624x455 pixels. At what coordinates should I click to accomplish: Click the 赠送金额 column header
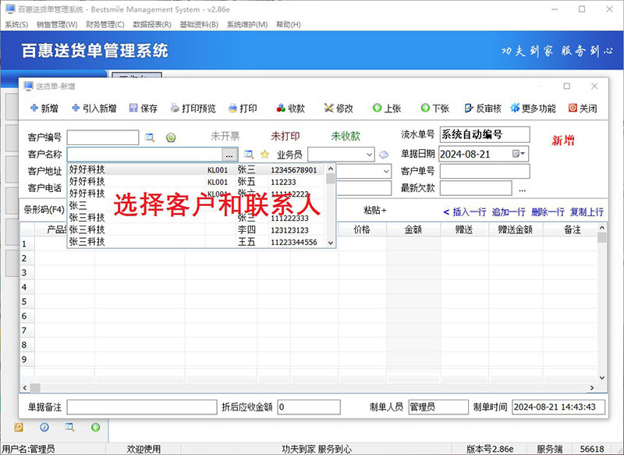click(x=516, y=229)
